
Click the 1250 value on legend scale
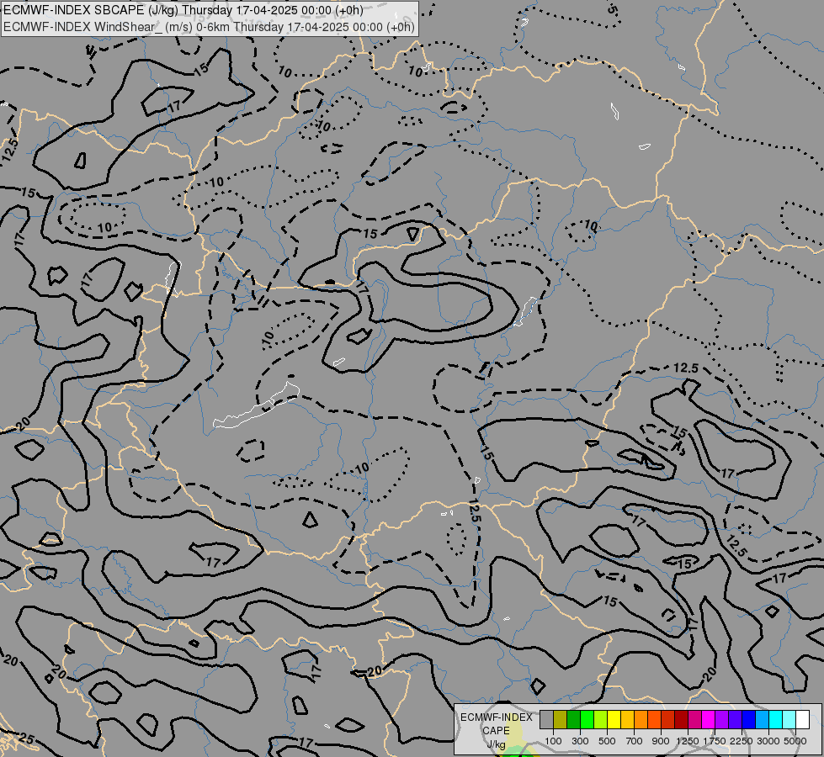tap(688, 741)
